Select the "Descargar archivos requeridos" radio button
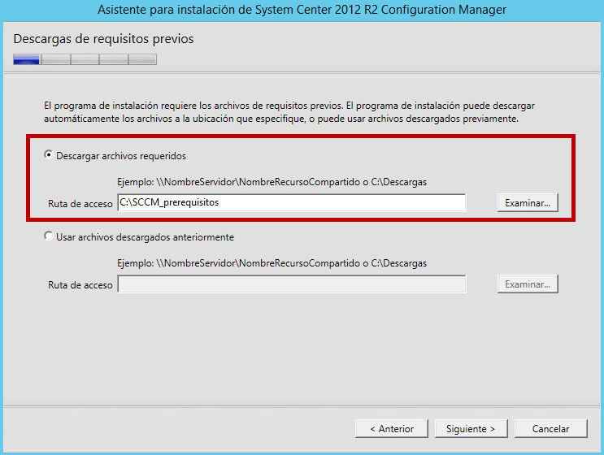The image size is (604, 455). click(49, 155)
